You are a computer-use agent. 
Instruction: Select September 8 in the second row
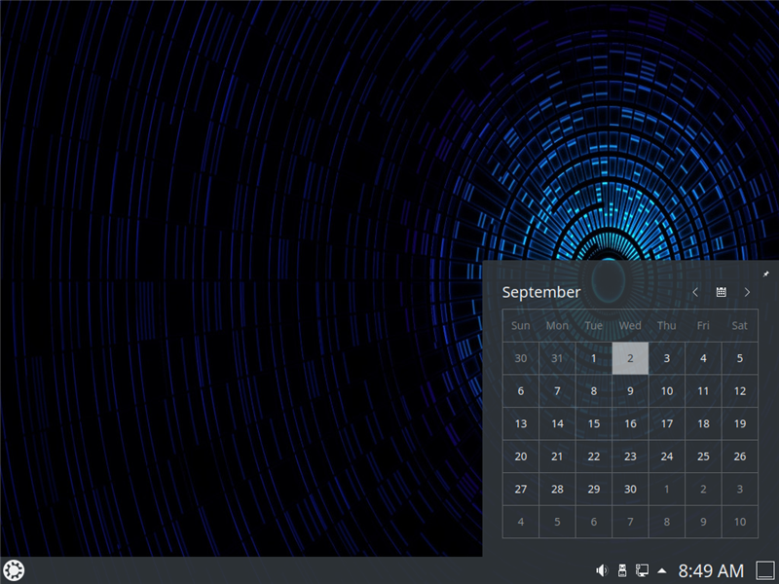594,391
